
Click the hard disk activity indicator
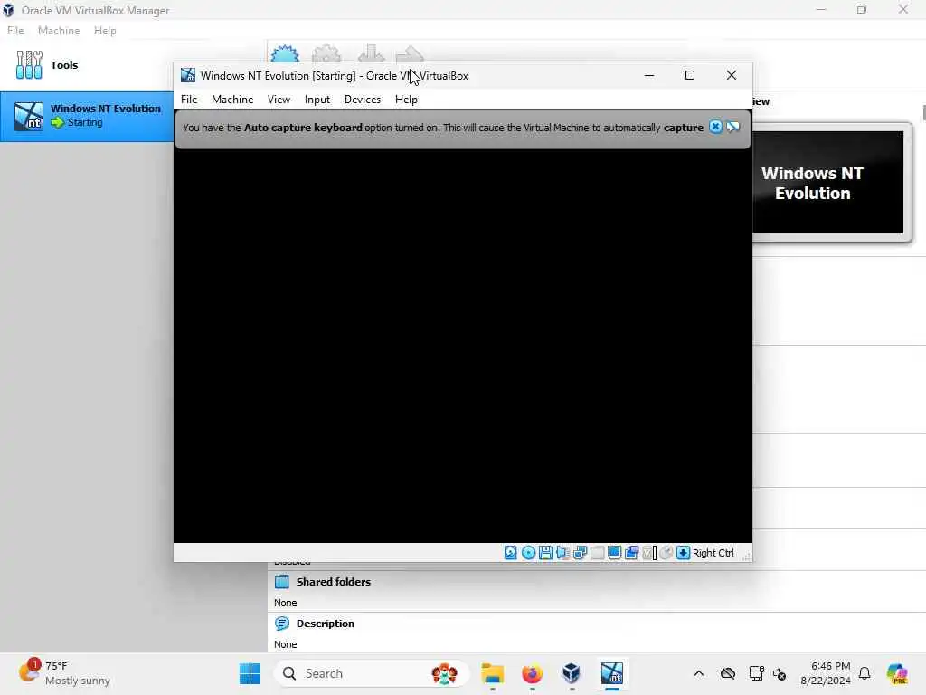[511, 553]
